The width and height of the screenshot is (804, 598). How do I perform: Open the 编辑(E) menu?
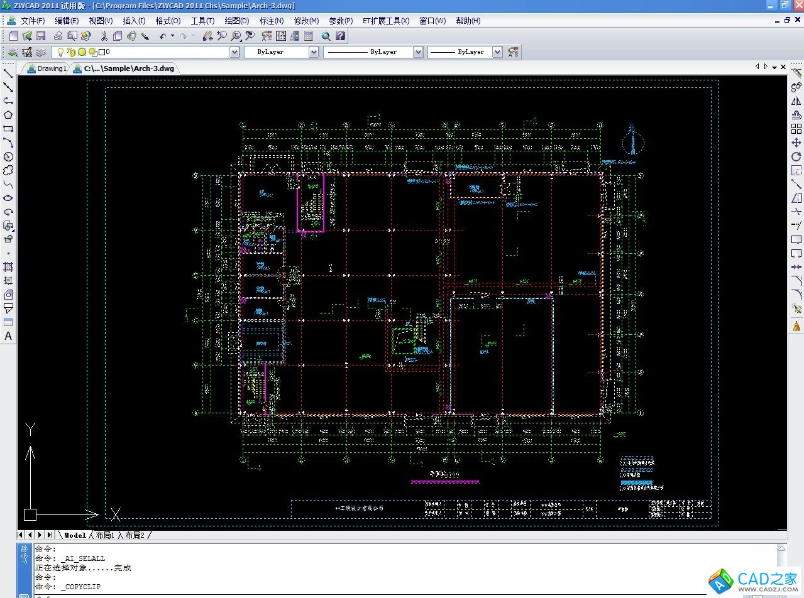pos(67,21)
